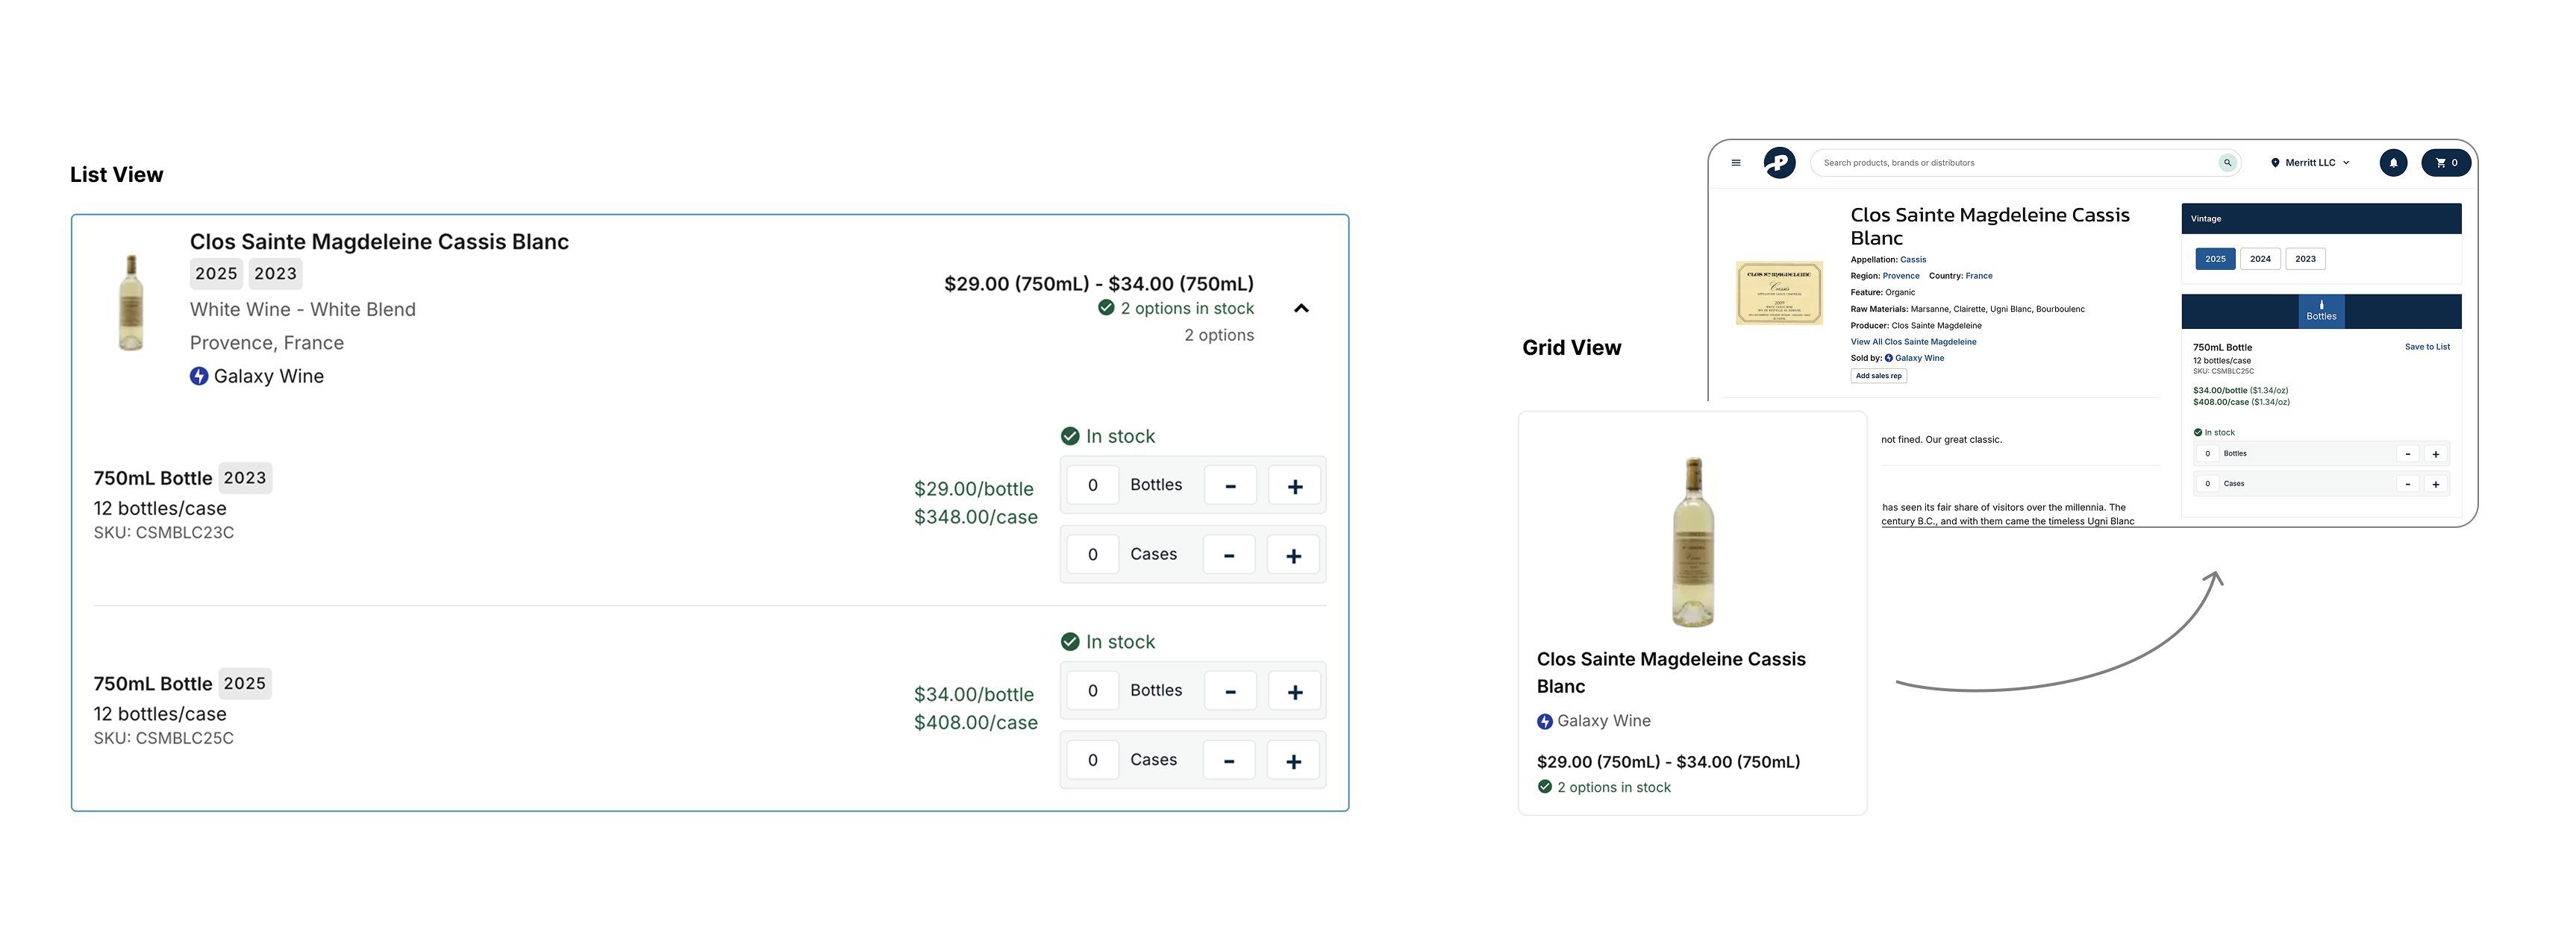Click the P logo in the product page header

1779,163
